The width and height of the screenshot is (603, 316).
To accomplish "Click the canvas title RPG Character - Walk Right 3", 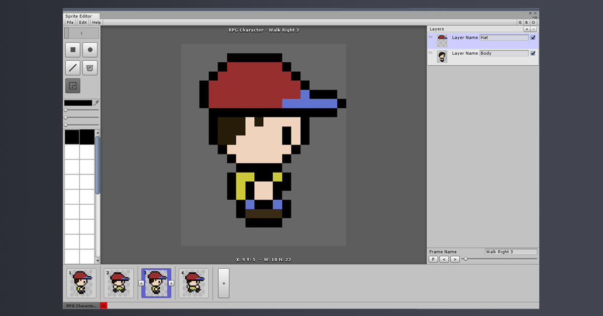I will [x=264, y=30].
